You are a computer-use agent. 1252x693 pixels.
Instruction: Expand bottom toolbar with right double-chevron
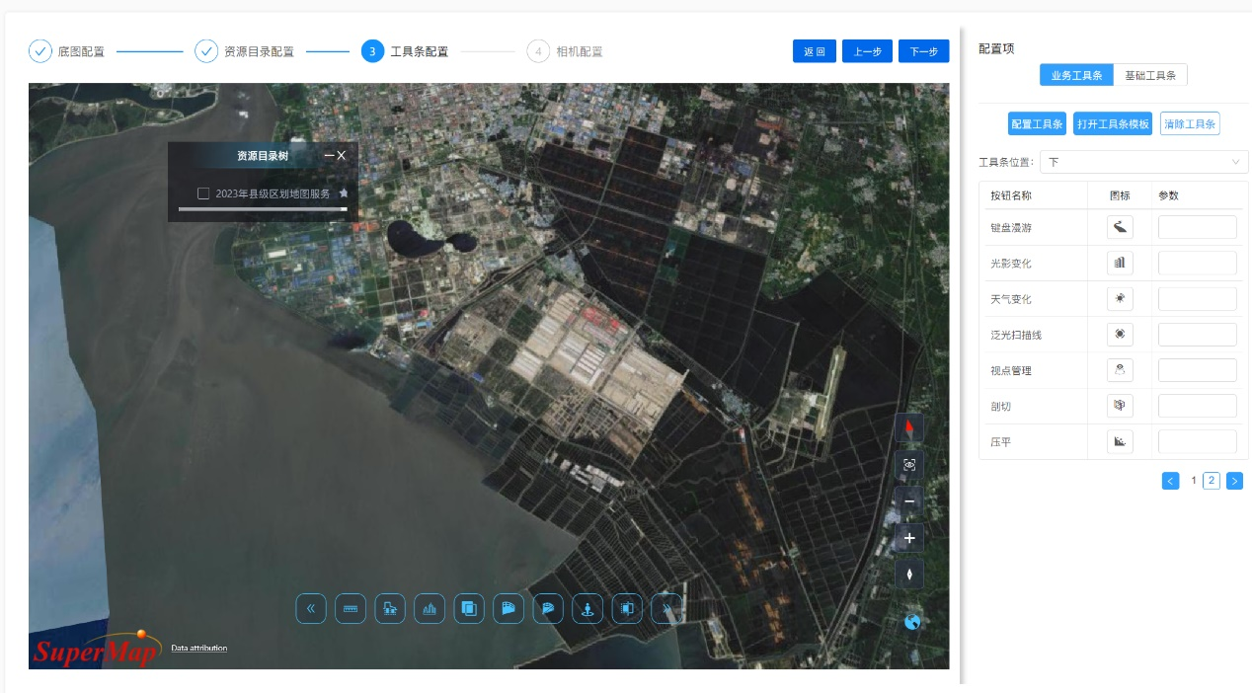point(667,609)
